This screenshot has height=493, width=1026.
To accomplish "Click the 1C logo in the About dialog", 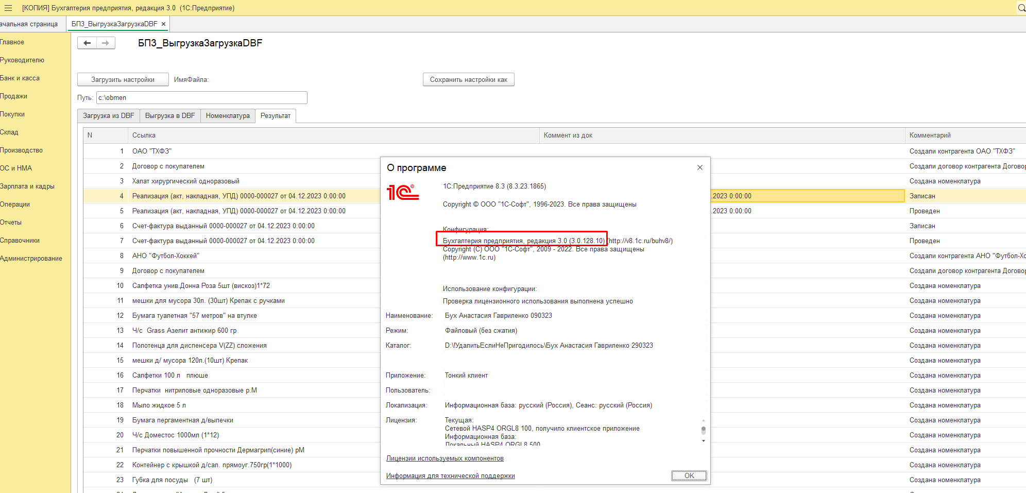I will tap(403, 192).
